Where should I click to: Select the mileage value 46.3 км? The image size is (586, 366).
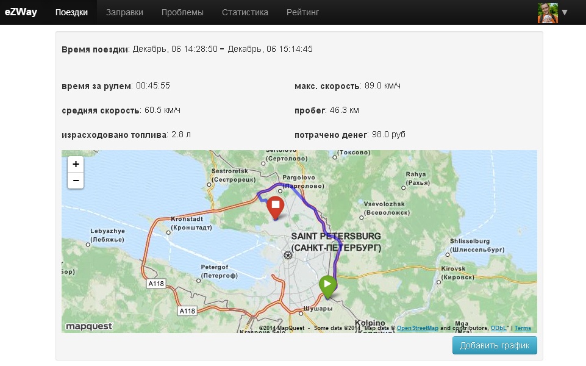click(344, 110)
